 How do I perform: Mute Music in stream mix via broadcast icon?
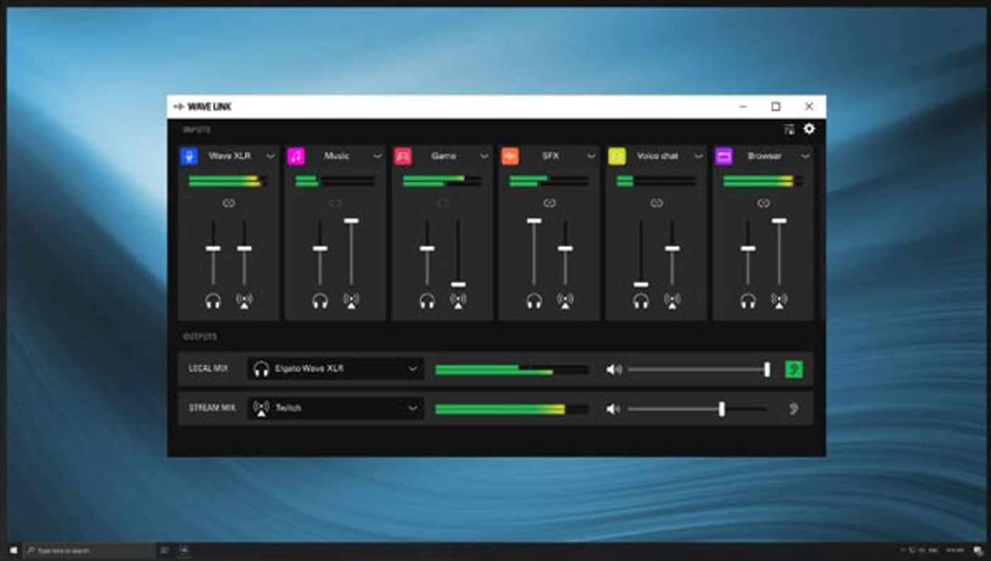351,301
